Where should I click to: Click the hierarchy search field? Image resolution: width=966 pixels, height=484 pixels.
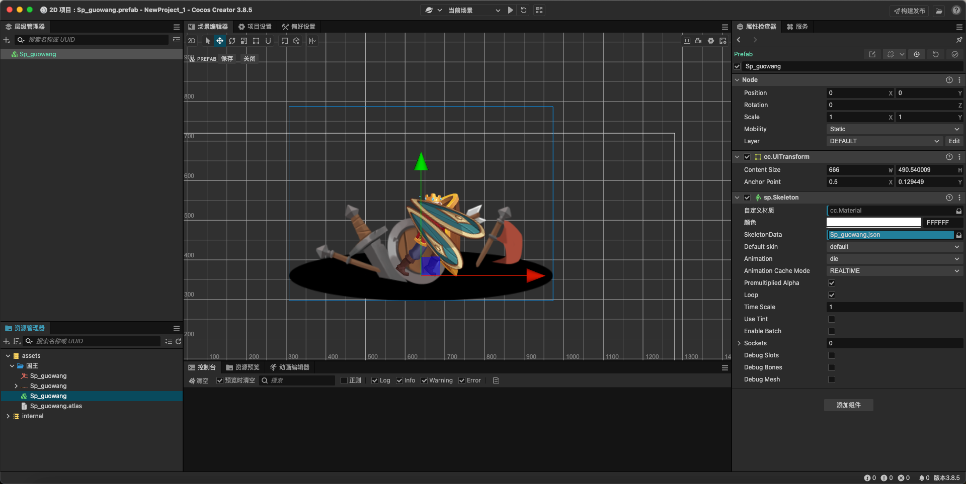click(92, 40)
